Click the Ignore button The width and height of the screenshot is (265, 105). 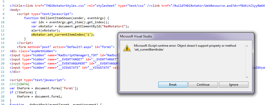(233, 85)
